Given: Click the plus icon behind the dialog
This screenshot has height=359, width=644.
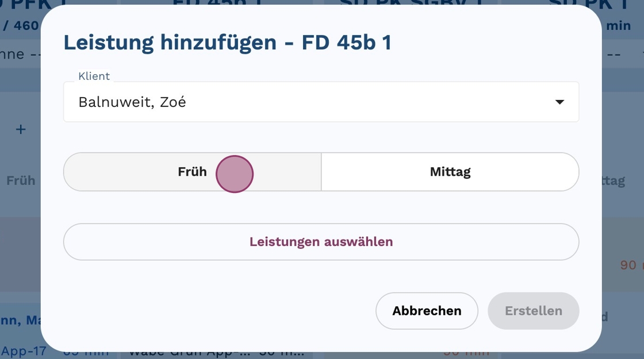Looking at the screenshot, I should click(21, 129).
